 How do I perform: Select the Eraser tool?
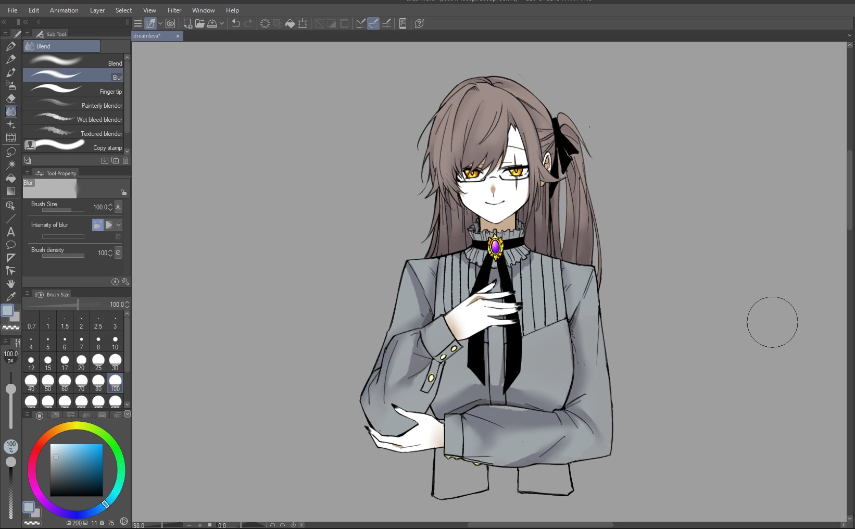[11, 98]
